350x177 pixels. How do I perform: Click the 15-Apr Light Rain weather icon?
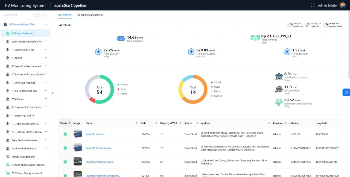click(307, 25)
